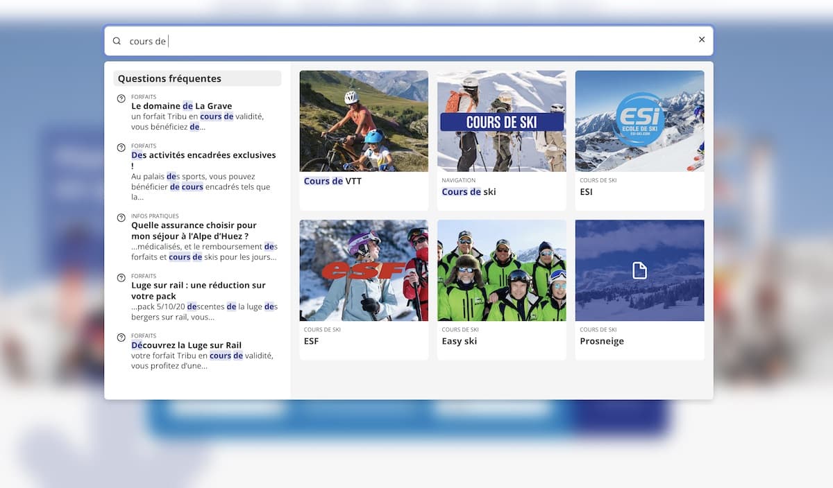This screenshot has width=833, height=488.
Task: Click "COURS DE SKI" label above Easy ski
Action: coord(460,330)
